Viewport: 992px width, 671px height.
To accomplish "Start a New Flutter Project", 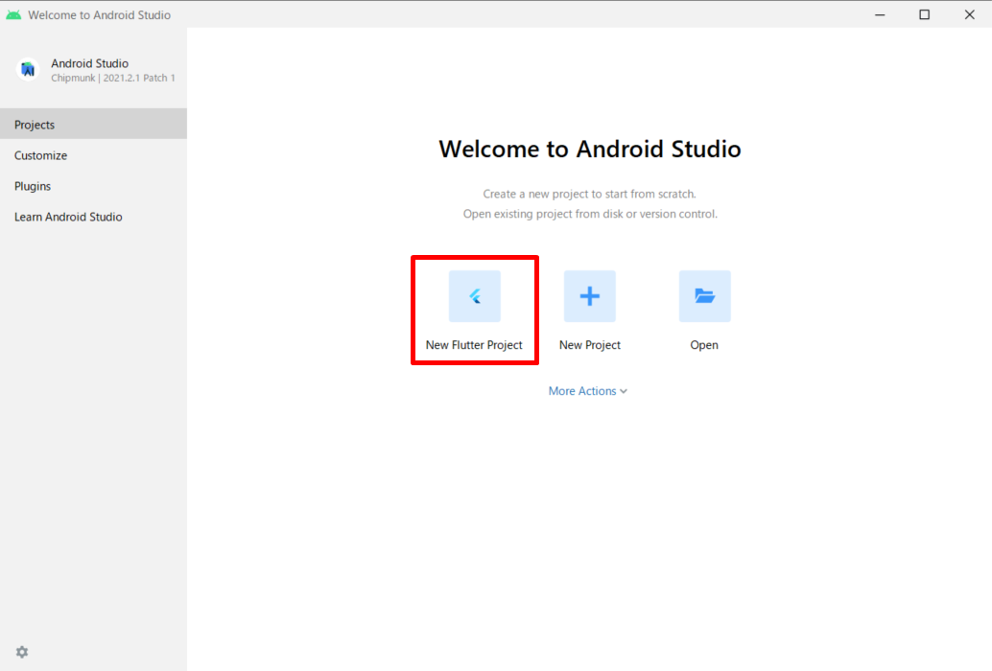I will [x=475, y=296].
